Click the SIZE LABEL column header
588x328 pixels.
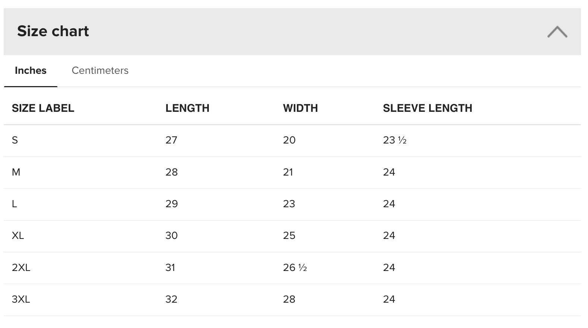point(43,108)
